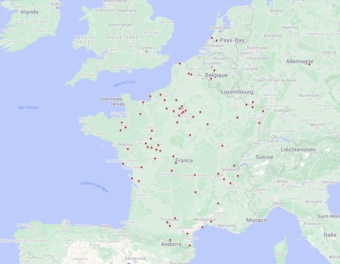Click the marker below Les Sables-d'Olonne label

click(123, 164)
